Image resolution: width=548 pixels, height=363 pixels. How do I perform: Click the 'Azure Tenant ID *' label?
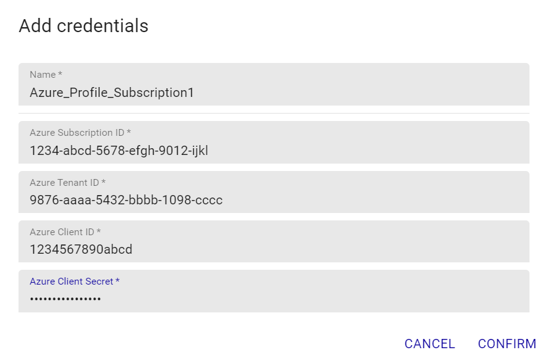(68, 183)
